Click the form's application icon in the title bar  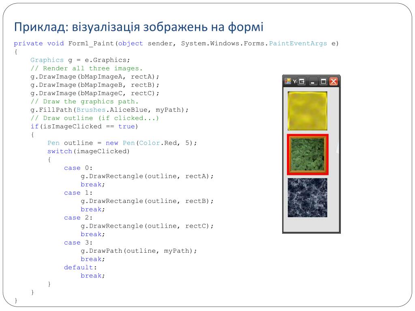pyautogui.click(x=288, y=81)
